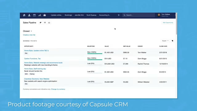Click the VALUE column header
Image resolution: width=197 pixels, height=111 pixels.
pos(107,46)
